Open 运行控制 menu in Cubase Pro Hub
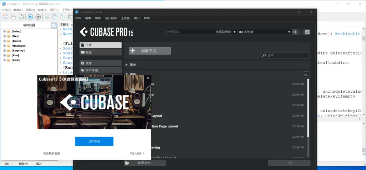This screenshot has width=366, height=170. [x=111, y=18]
